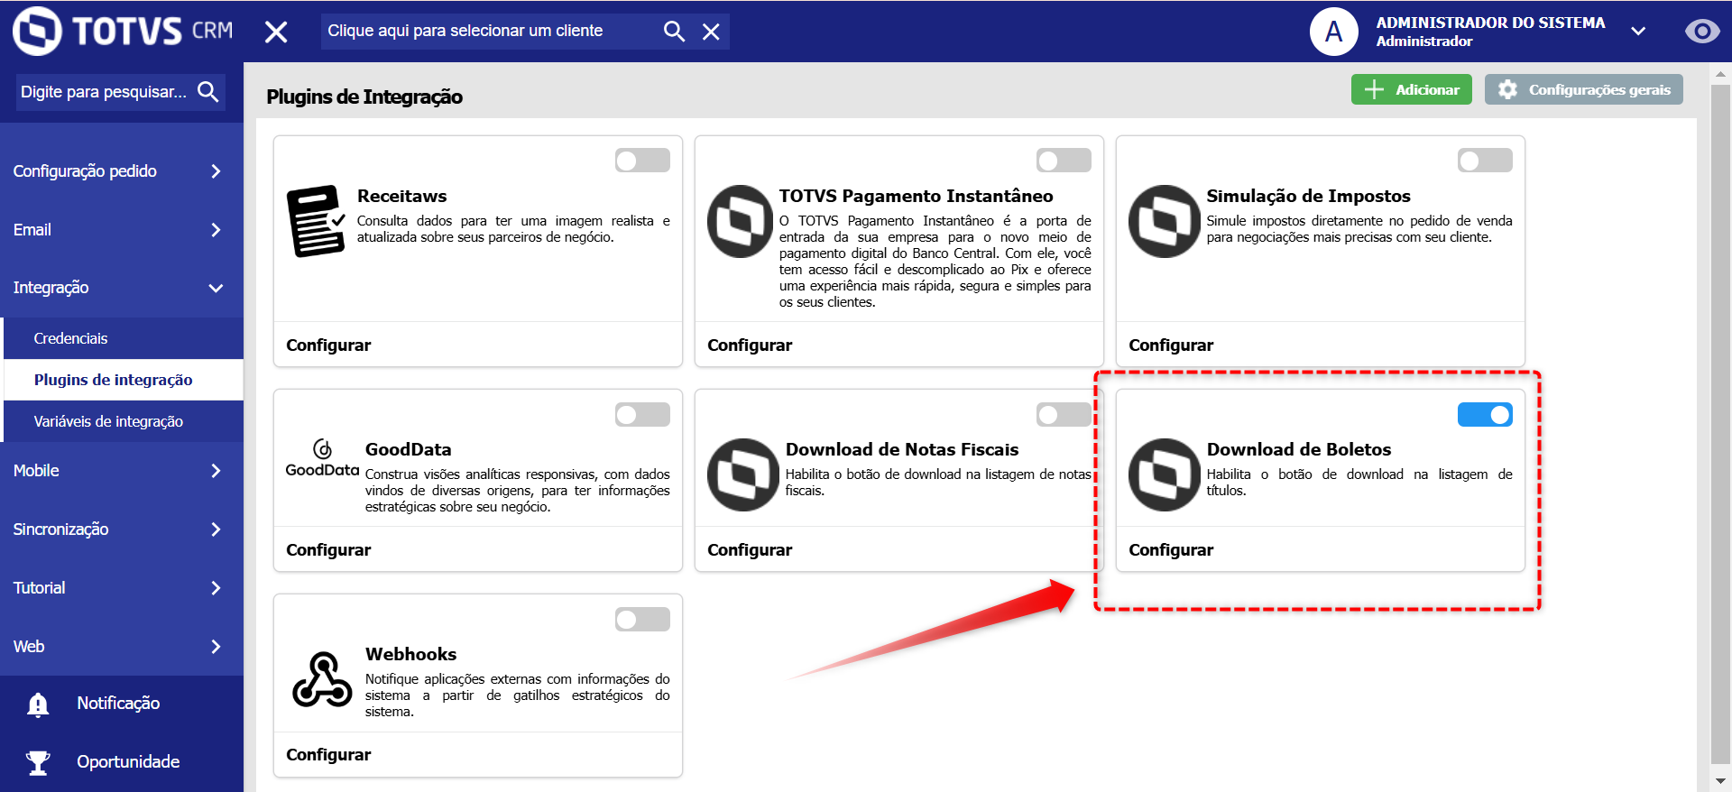Click the Download de Notas Fiscais icon
The height and width of the screenshot is (792, 1732).
pyautogui.click(x=743, y=474)
